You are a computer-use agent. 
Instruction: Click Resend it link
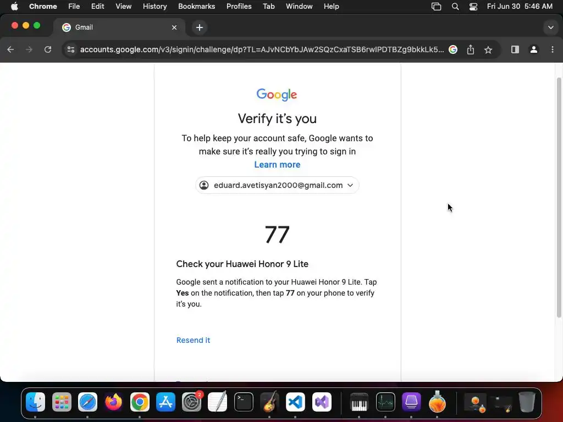(193, 340)
